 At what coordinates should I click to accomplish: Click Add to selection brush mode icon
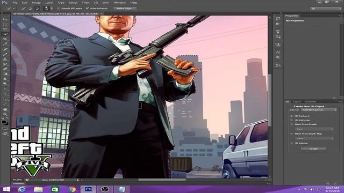click(31, 9)
